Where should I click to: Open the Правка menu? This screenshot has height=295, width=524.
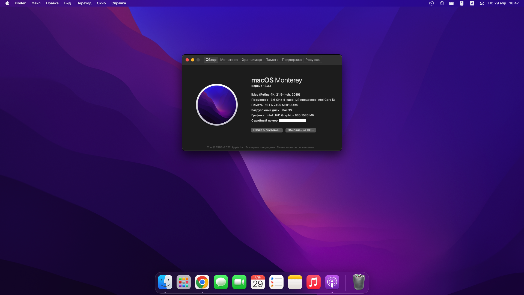click(x=52, y=3)
